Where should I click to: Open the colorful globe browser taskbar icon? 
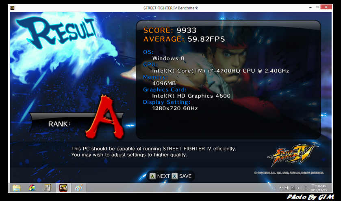pos(32,188)
